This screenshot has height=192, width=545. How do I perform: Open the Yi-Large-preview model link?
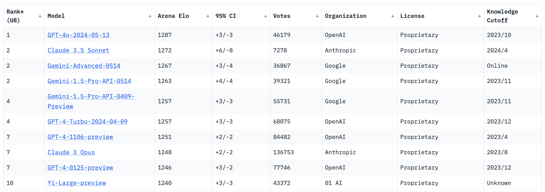(77, 183)
